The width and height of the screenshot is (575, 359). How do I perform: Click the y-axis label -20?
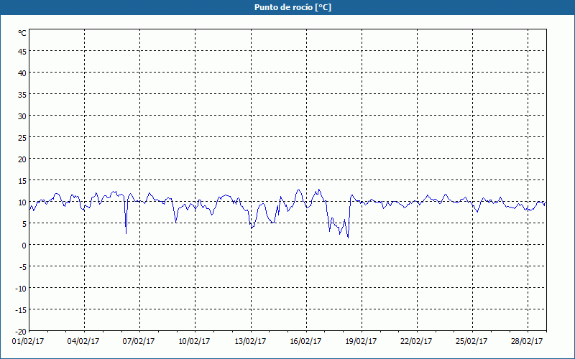click(x=21, y=332)
